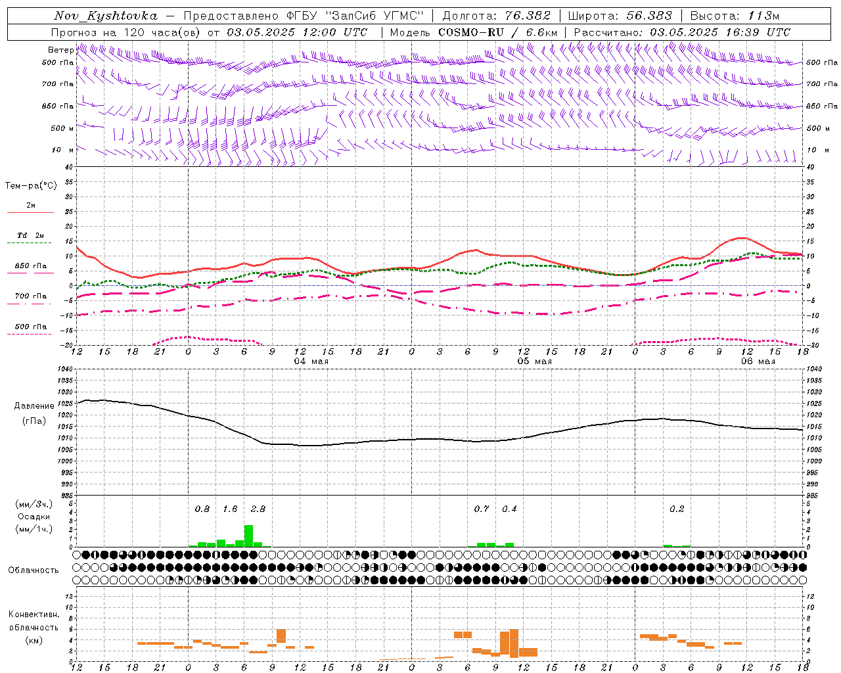Click the Ветер wind panel label
Image resolution: width=841 pixels, height=673 pixels.
pos(60,50)
